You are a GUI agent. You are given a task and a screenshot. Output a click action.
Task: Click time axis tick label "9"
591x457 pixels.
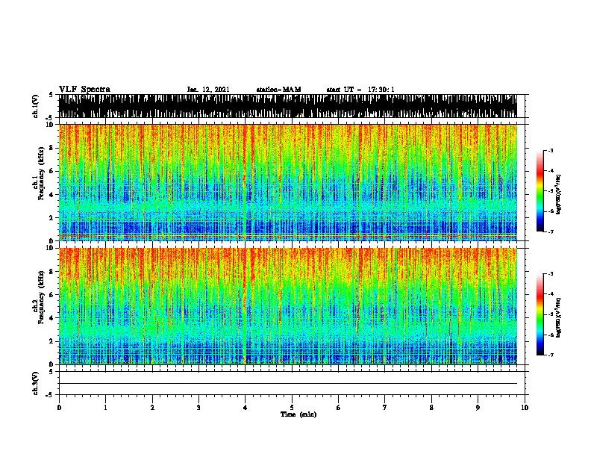pyautogui.click(x=478, y=408)
